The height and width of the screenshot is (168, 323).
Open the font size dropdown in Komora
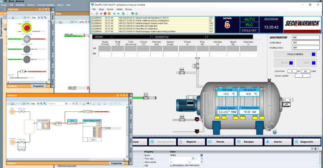pos(73,103)
